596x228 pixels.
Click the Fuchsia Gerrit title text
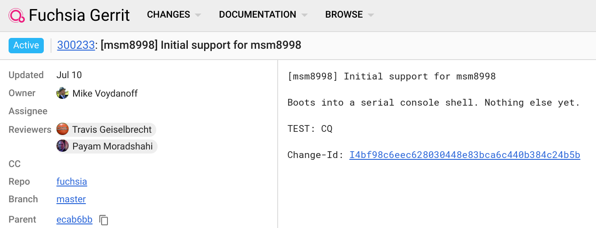coord(79,15)
